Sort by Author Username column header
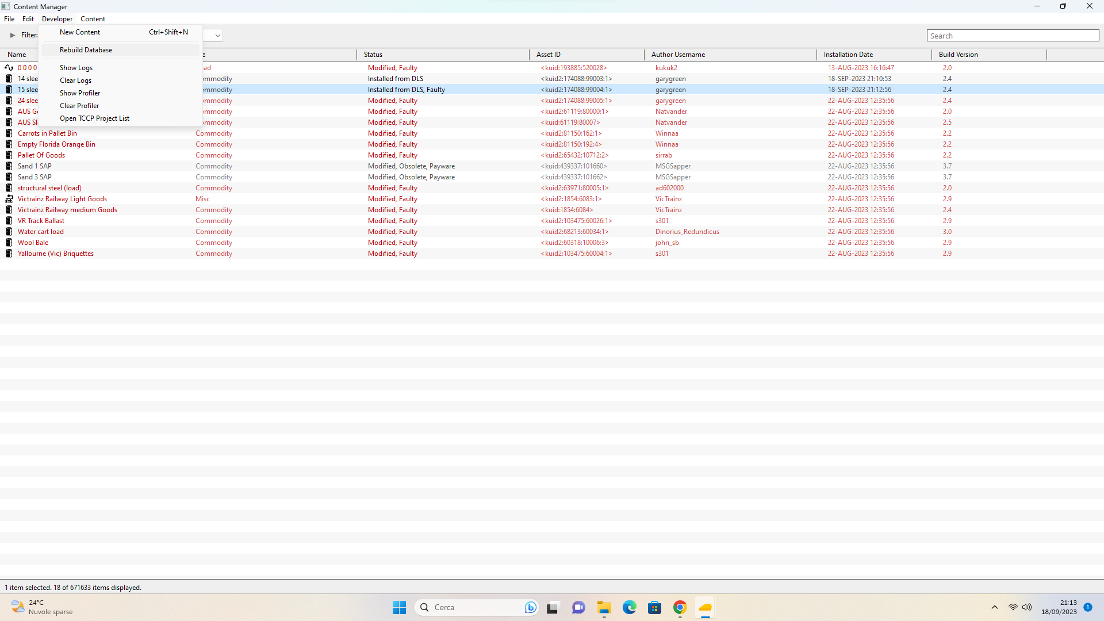 730,55
